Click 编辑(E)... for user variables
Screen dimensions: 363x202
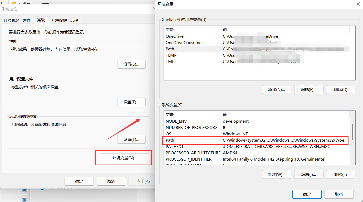coord(309,89)
